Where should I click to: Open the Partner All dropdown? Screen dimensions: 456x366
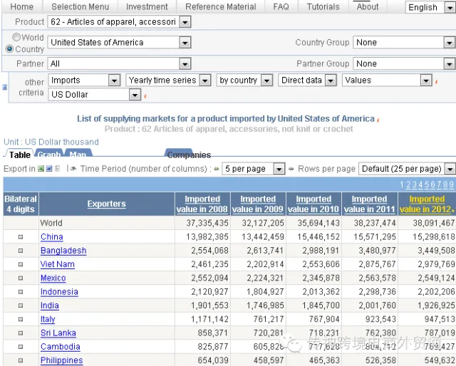click(119, 63)
